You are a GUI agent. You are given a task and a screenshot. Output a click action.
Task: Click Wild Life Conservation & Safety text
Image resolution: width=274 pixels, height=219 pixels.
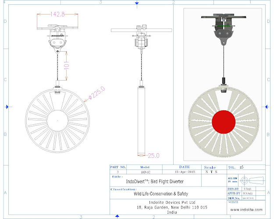[x=161, y=194]
